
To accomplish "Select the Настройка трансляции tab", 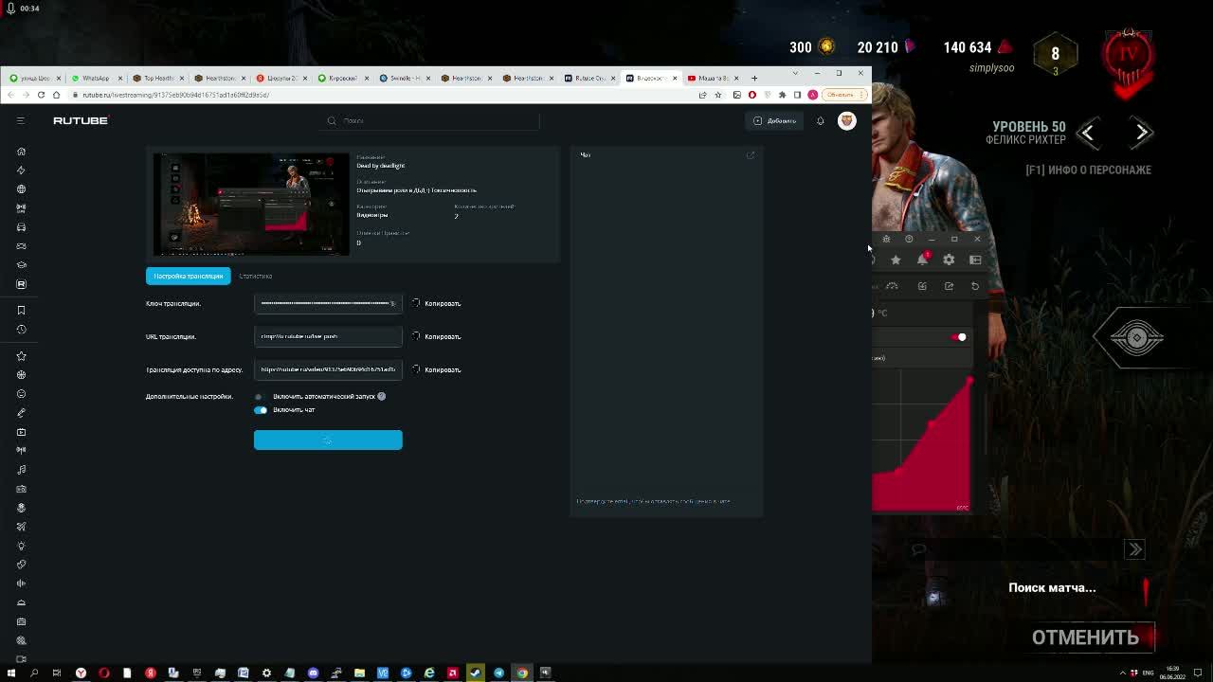I will click(189, 276).
